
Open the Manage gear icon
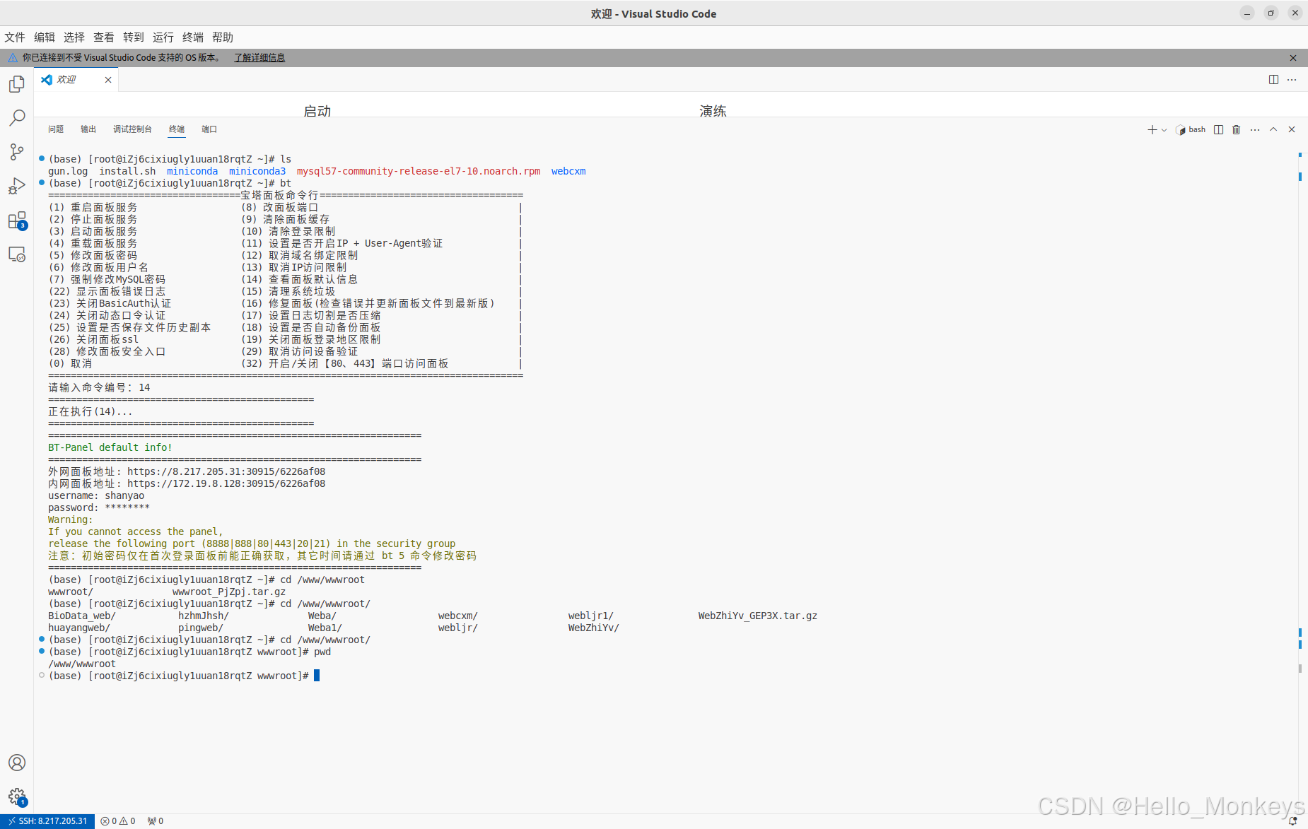pyautogui.click(x=17, y=796)
